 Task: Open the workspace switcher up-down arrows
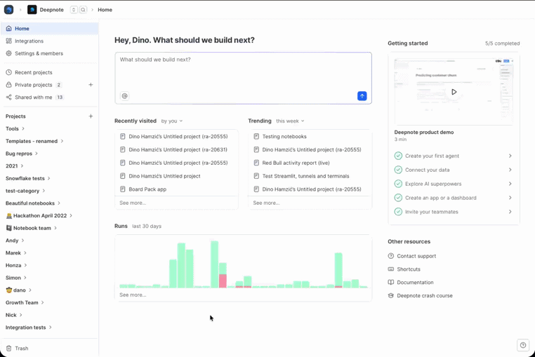[74, 10]
